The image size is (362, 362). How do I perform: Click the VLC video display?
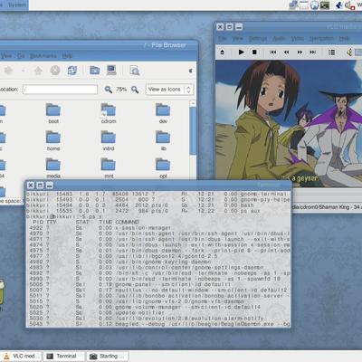click(289, 122)
